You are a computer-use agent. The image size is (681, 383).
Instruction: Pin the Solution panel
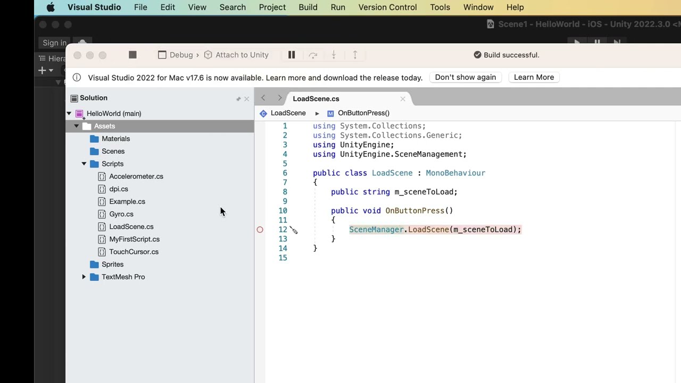click(238, 99)
